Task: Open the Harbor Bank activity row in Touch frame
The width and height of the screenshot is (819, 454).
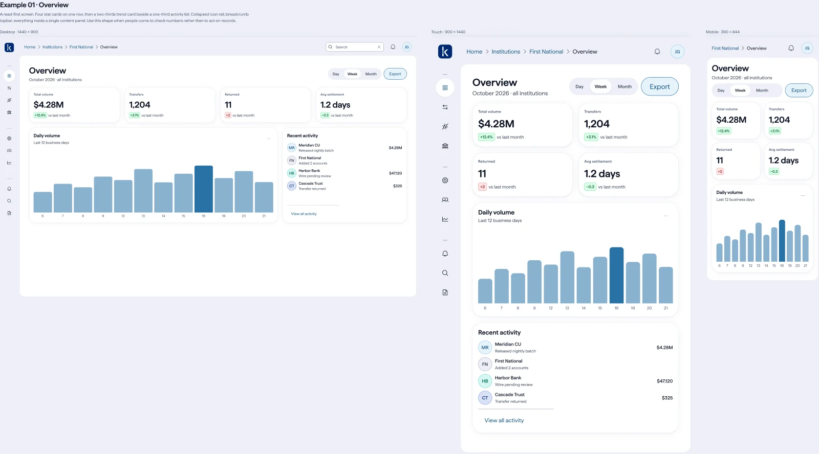Action: coord(575,381)
